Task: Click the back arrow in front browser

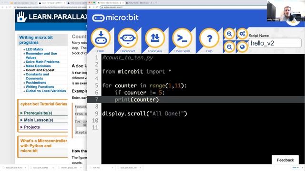Action: [x=90, y=7]
